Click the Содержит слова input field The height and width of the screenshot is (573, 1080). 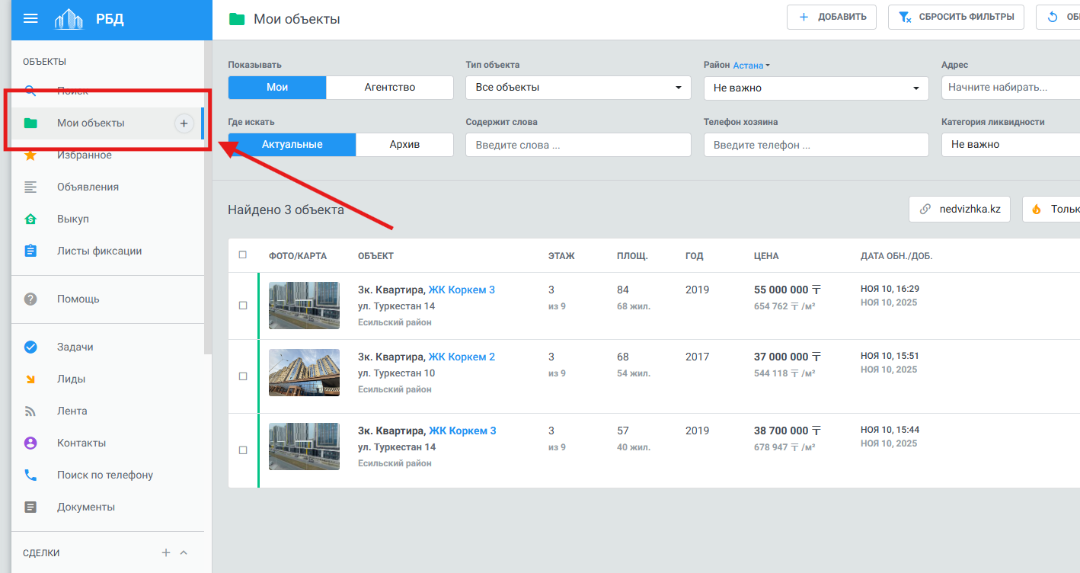577,145
